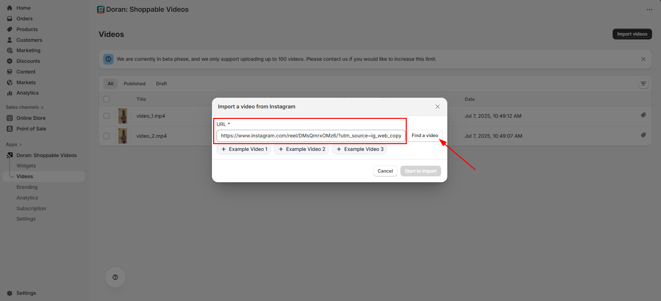Dismiss the beta phase info banner

643,59
